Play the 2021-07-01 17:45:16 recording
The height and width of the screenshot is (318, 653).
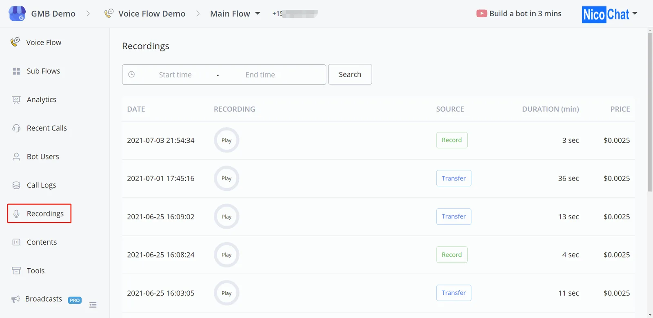pos(227,178)
